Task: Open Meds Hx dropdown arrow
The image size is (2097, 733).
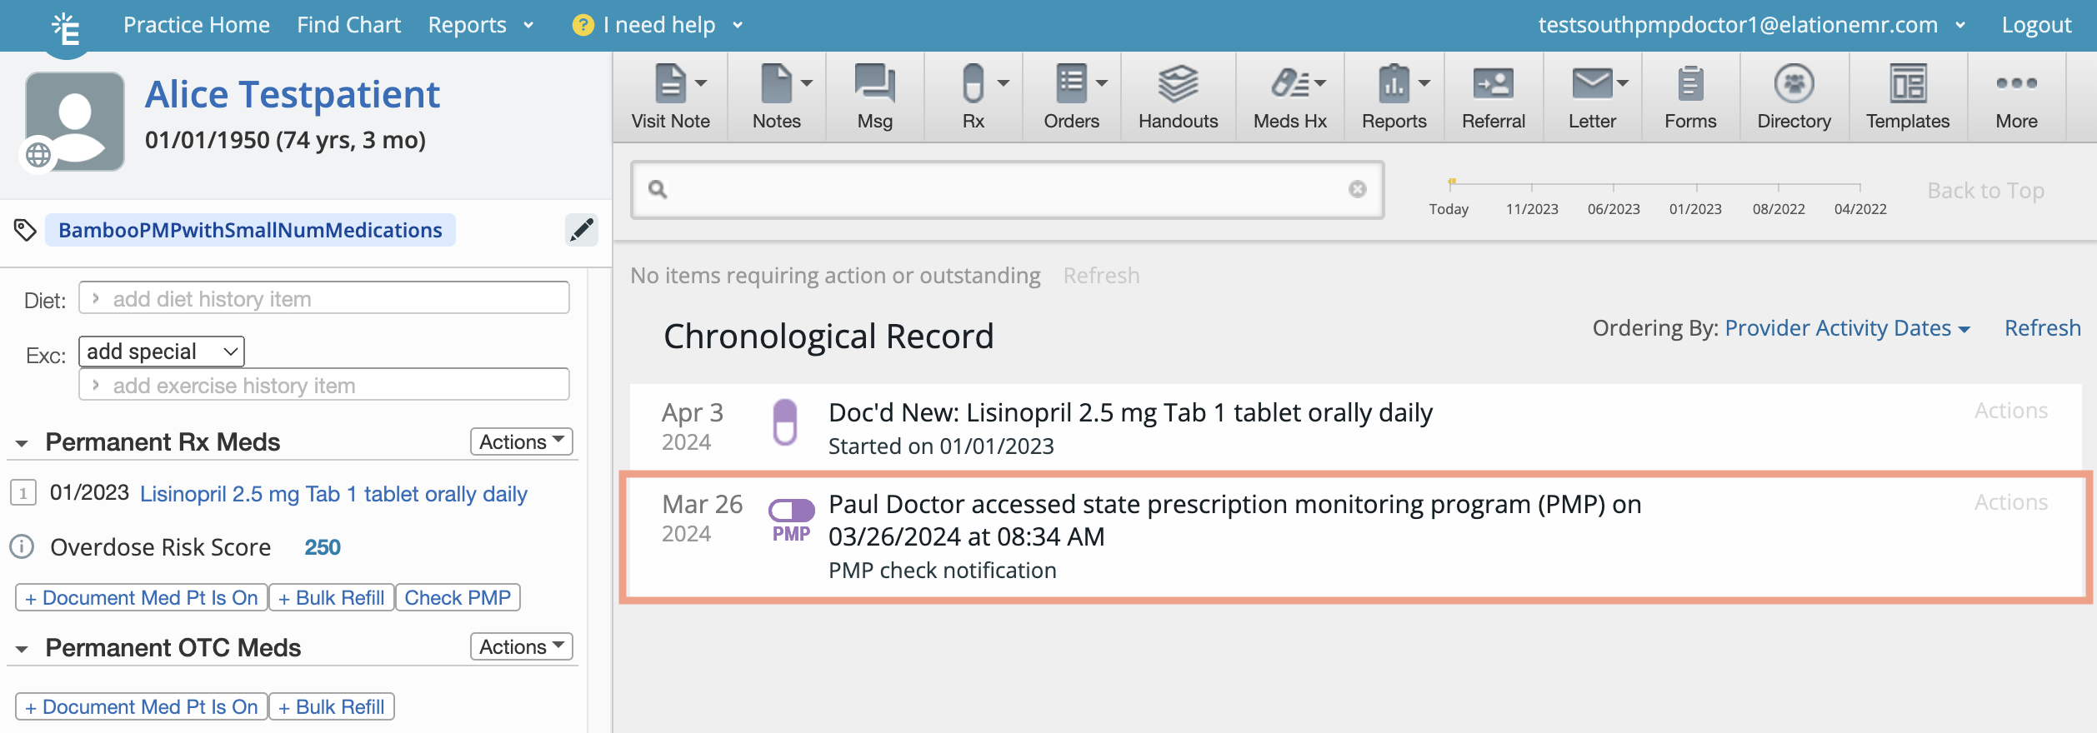Action: [1320, 82]
